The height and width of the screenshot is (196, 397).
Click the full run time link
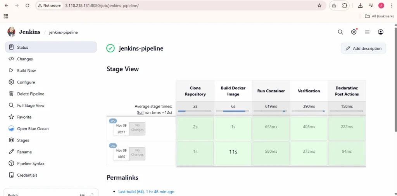pos(140,112)
